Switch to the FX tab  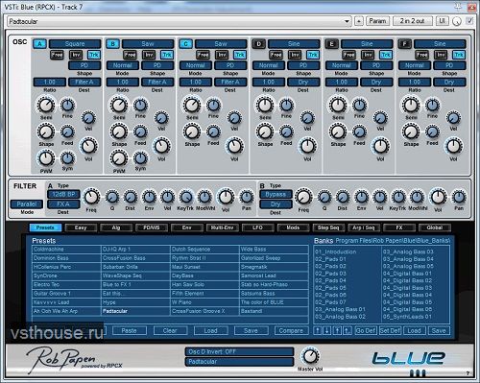click(399, 227)
